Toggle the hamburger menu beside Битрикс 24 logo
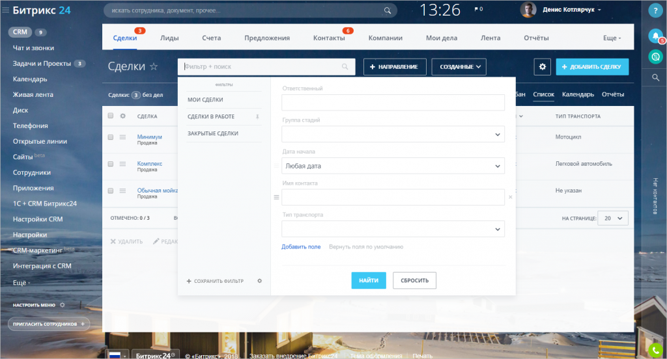 point(5,10)
